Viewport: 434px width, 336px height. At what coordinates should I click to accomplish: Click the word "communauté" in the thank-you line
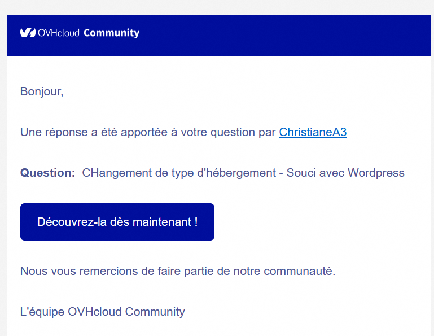point(300,271)
